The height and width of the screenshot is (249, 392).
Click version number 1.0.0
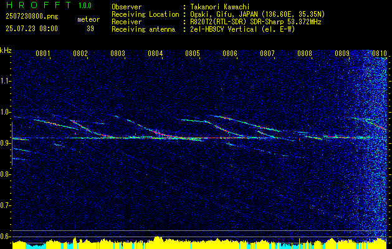85,6
